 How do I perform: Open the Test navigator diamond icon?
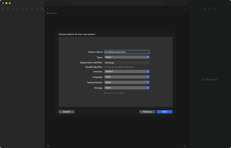27,9
